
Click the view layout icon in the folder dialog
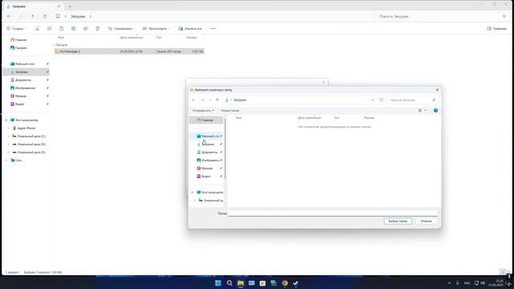pyautogui.click(x=420, y=111)
